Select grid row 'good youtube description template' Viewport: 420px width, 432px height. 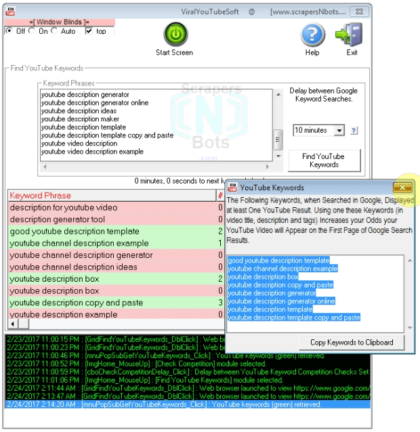coord(116,231)
